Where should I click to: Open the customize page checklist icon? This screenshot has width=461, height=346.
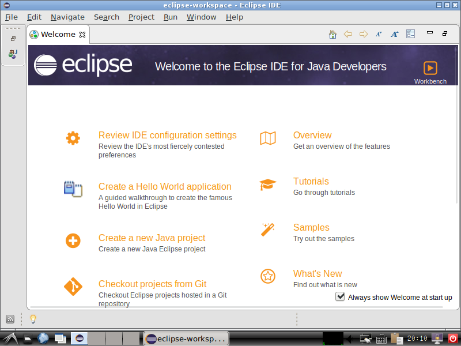(410, 34)
